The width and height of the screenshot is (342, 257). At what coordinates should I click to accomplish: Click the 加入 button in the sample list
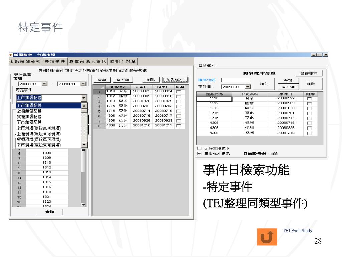click(x=264, y=84)
